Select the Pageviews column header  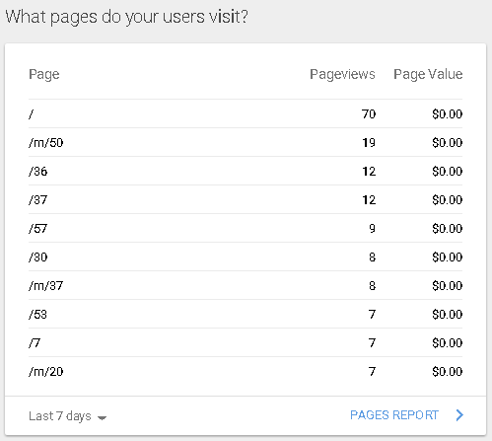tap(342, 74)
